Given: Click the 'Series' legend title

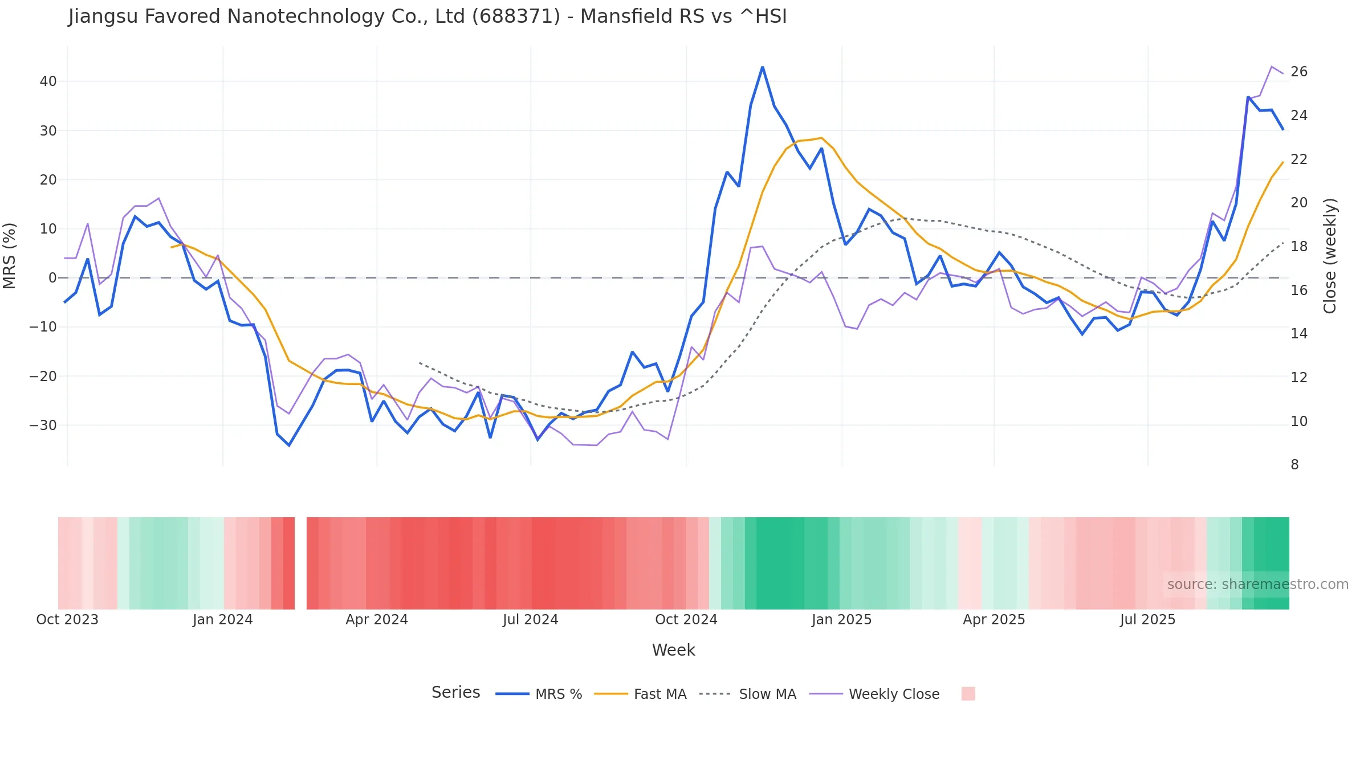Looking at the screenshot, I should [x=456, y=693].
